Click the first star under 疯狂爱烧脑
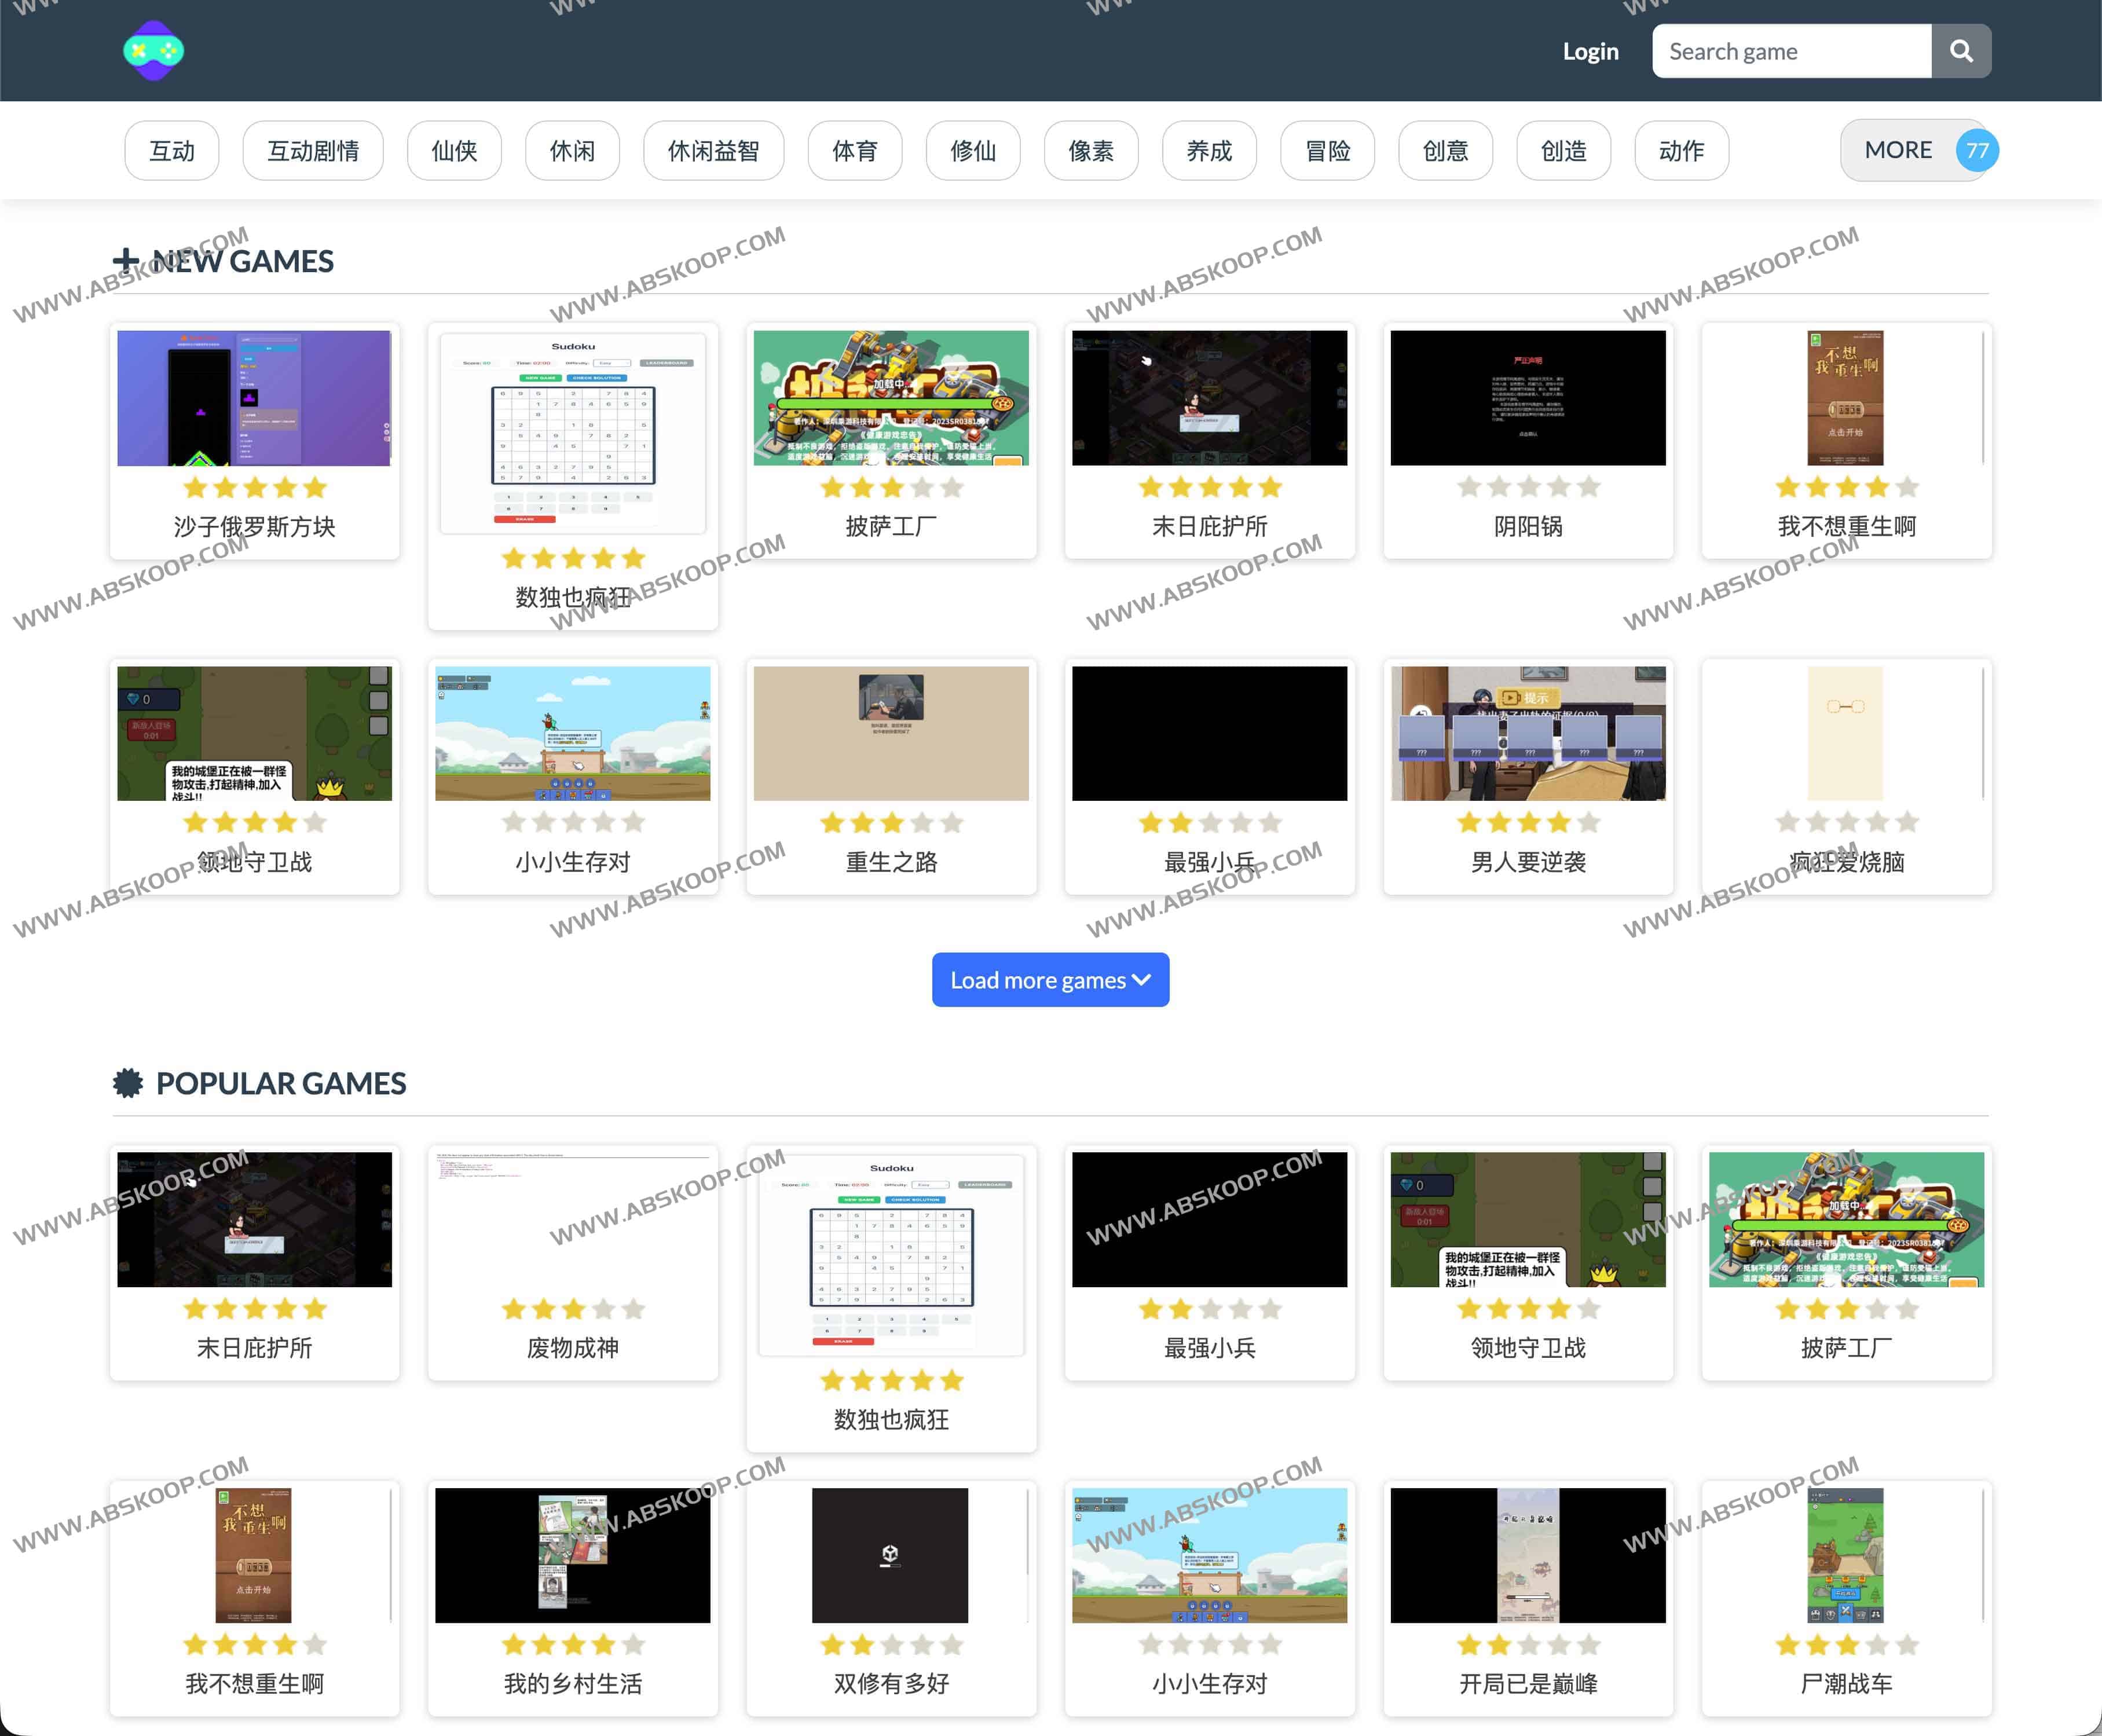 coord(1787,822)
